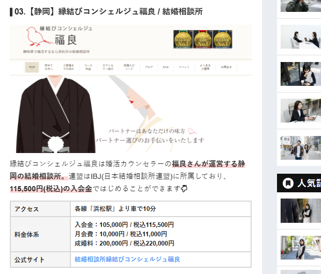Open first popular article thumbnail under 人気記事
Viewport: 321px width, 274px height.
coord(300,210)
